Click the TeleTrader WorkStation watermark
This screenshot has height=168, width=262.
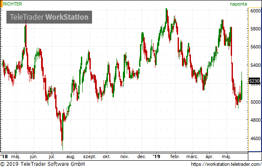tap(49, 17)
